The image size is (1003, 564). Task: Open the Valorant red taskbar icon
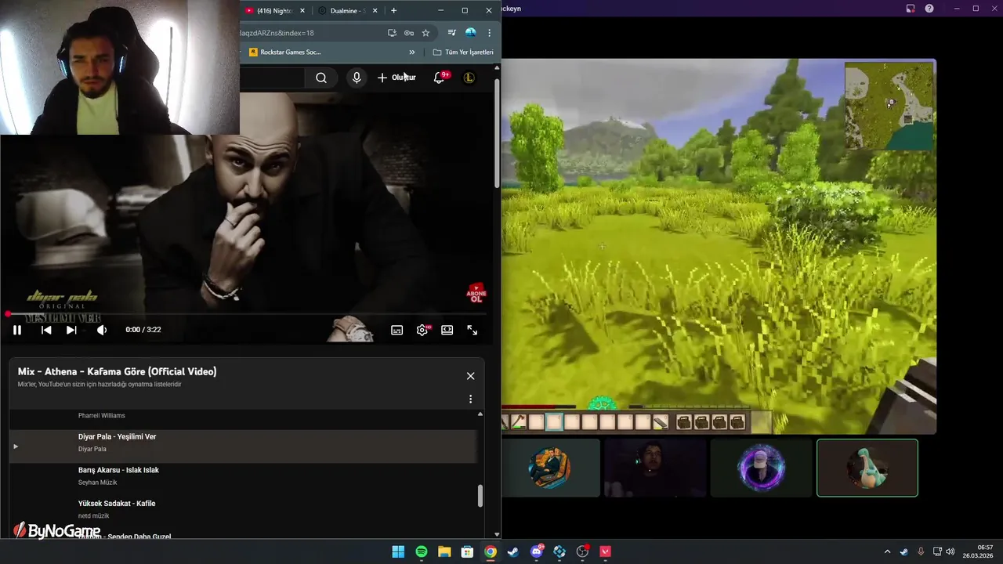(x=605, y=551)
